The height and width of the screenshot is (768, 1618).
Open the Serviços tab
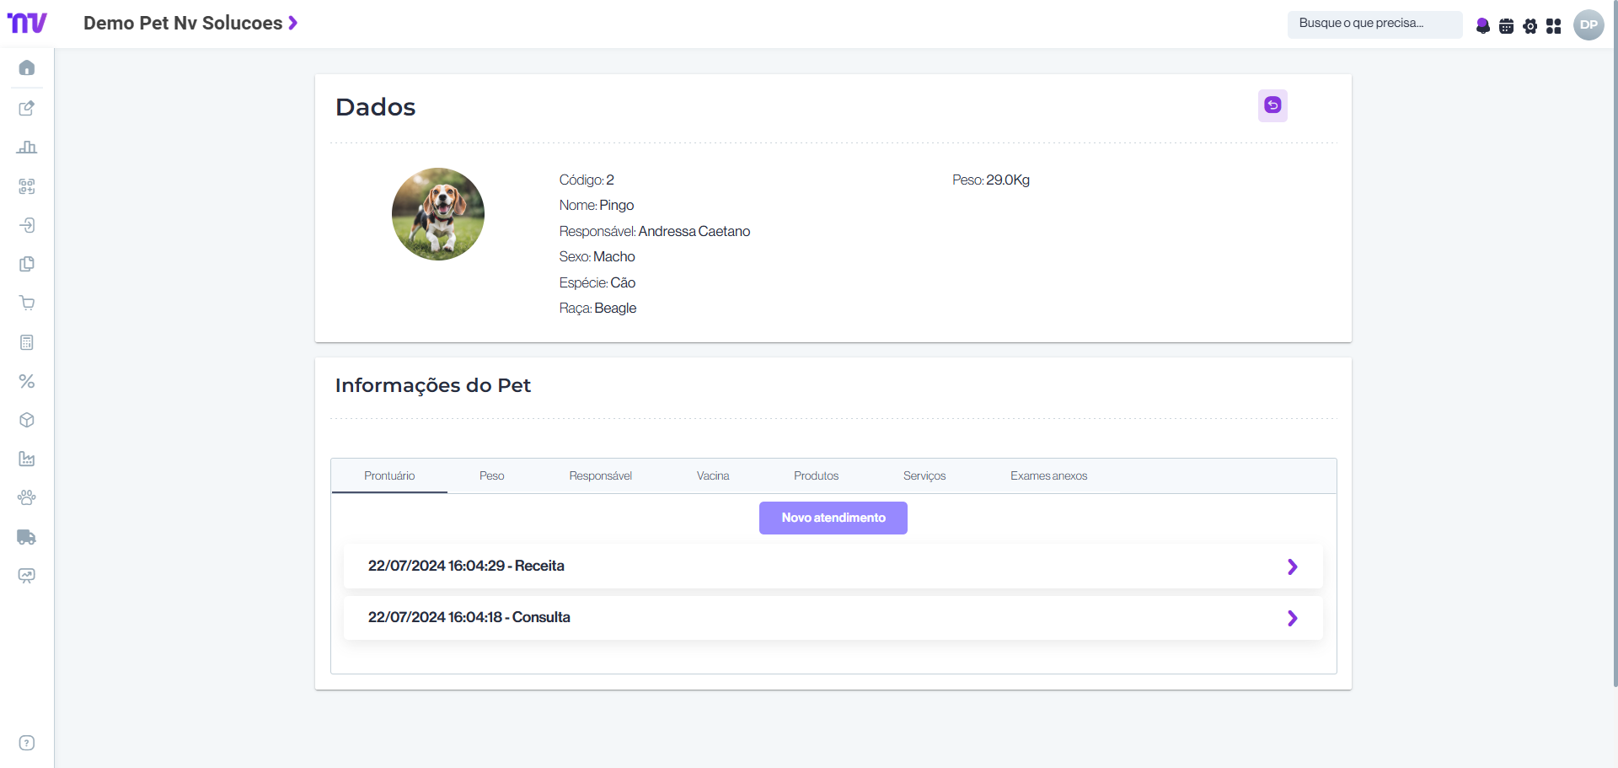pyautogui.click(x=924, y=476)
